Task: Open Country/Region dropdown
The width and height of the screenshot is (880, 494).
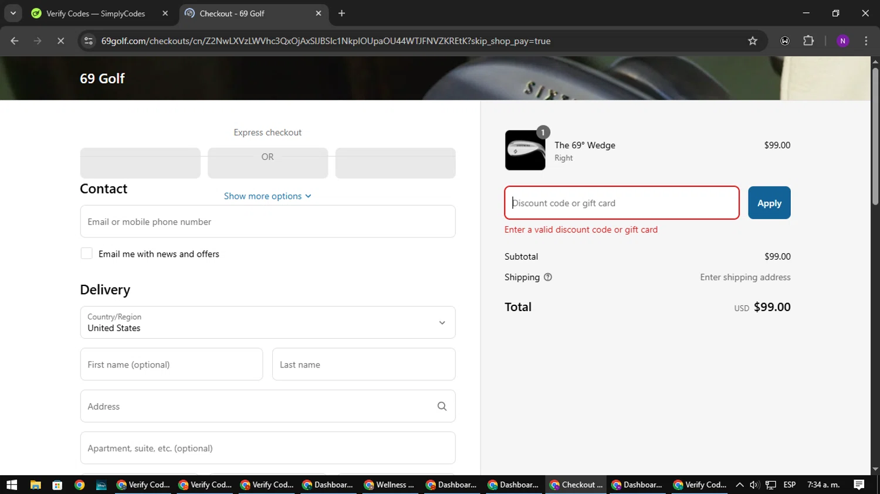Action: pyautogui.click(x=268, y=322)
